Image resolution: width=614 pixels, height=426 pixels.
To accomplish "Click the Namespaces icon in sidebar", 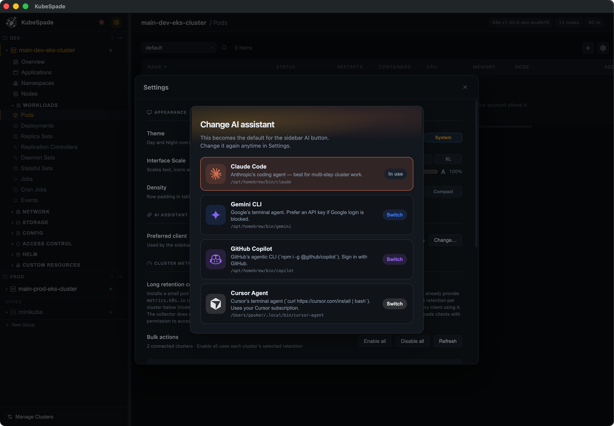I will pyautogui.click(x=16, y=83).
